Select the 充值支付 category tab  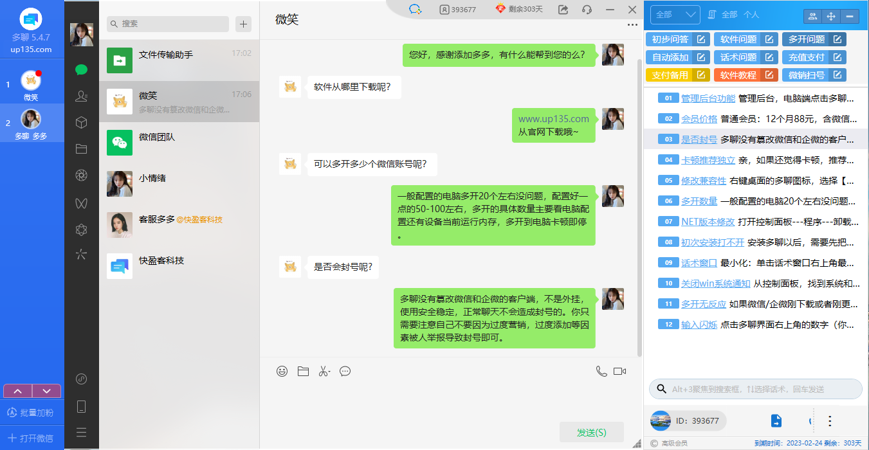click(x=807, y=57)
